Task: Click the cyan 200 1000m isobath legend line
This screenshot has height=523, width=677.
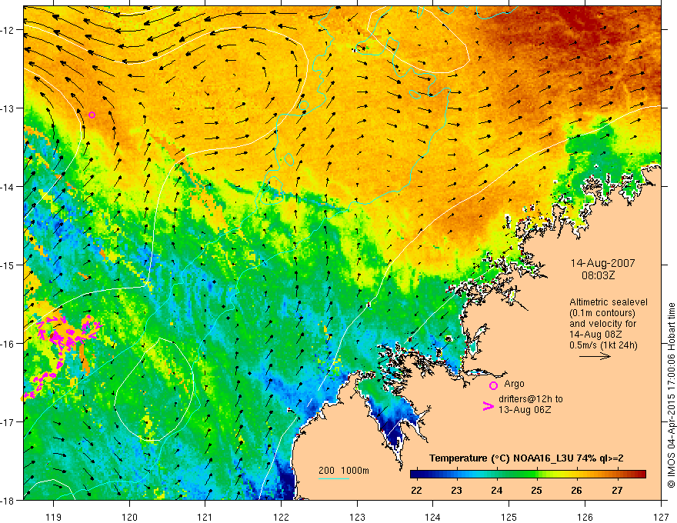Action: (334, 478)
